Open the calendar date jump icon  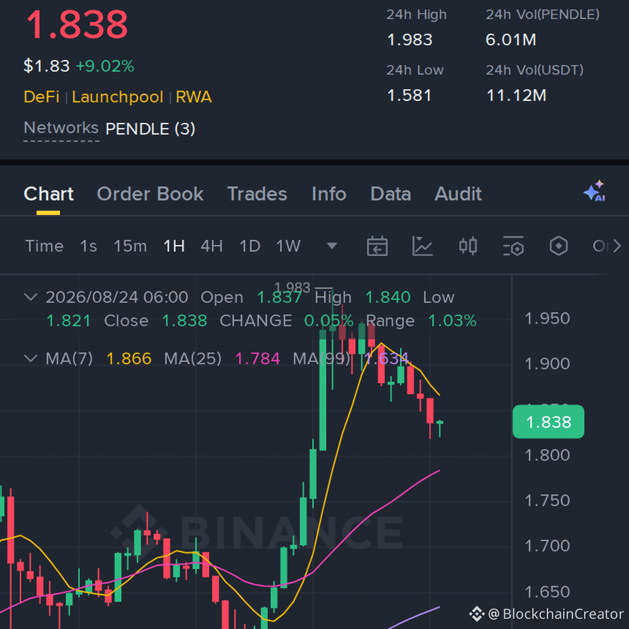point(377,246)
